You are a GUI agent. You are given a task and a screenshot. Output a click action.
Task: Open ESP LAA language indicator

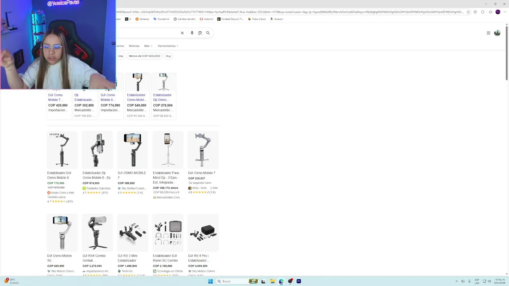point(477,281)
